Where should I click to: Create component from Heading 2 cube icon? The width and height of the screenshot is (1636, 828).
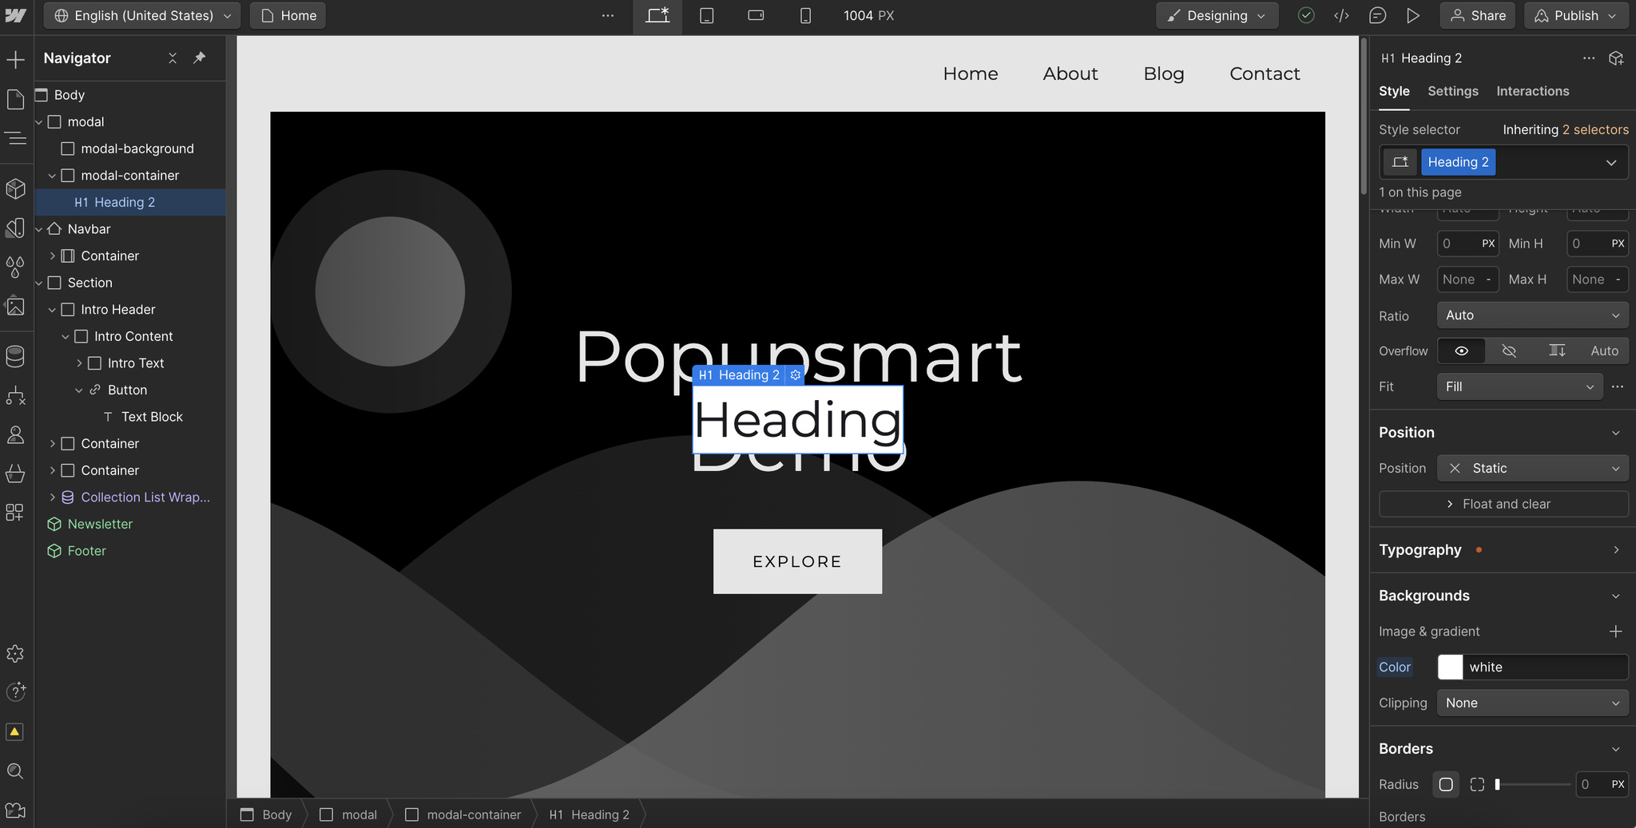coord(1616,58)
